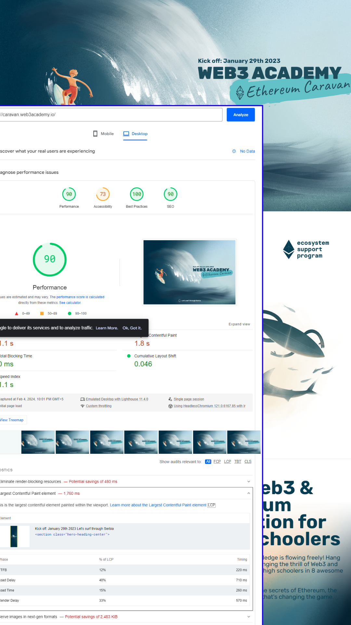Click the mobile phone icon

point(95,134)
